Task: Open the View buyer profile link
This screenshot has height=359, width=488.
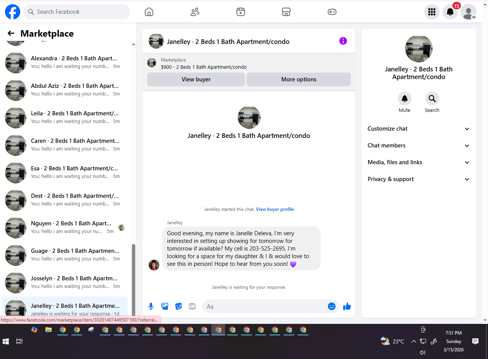Action: [x=275, y=209]
